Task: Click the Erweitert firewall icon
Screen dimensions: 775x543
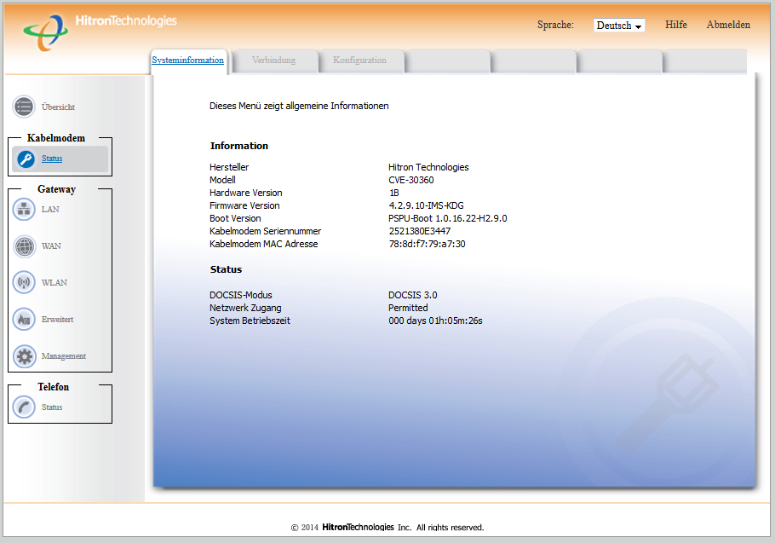Action: [x=24, y=320]
